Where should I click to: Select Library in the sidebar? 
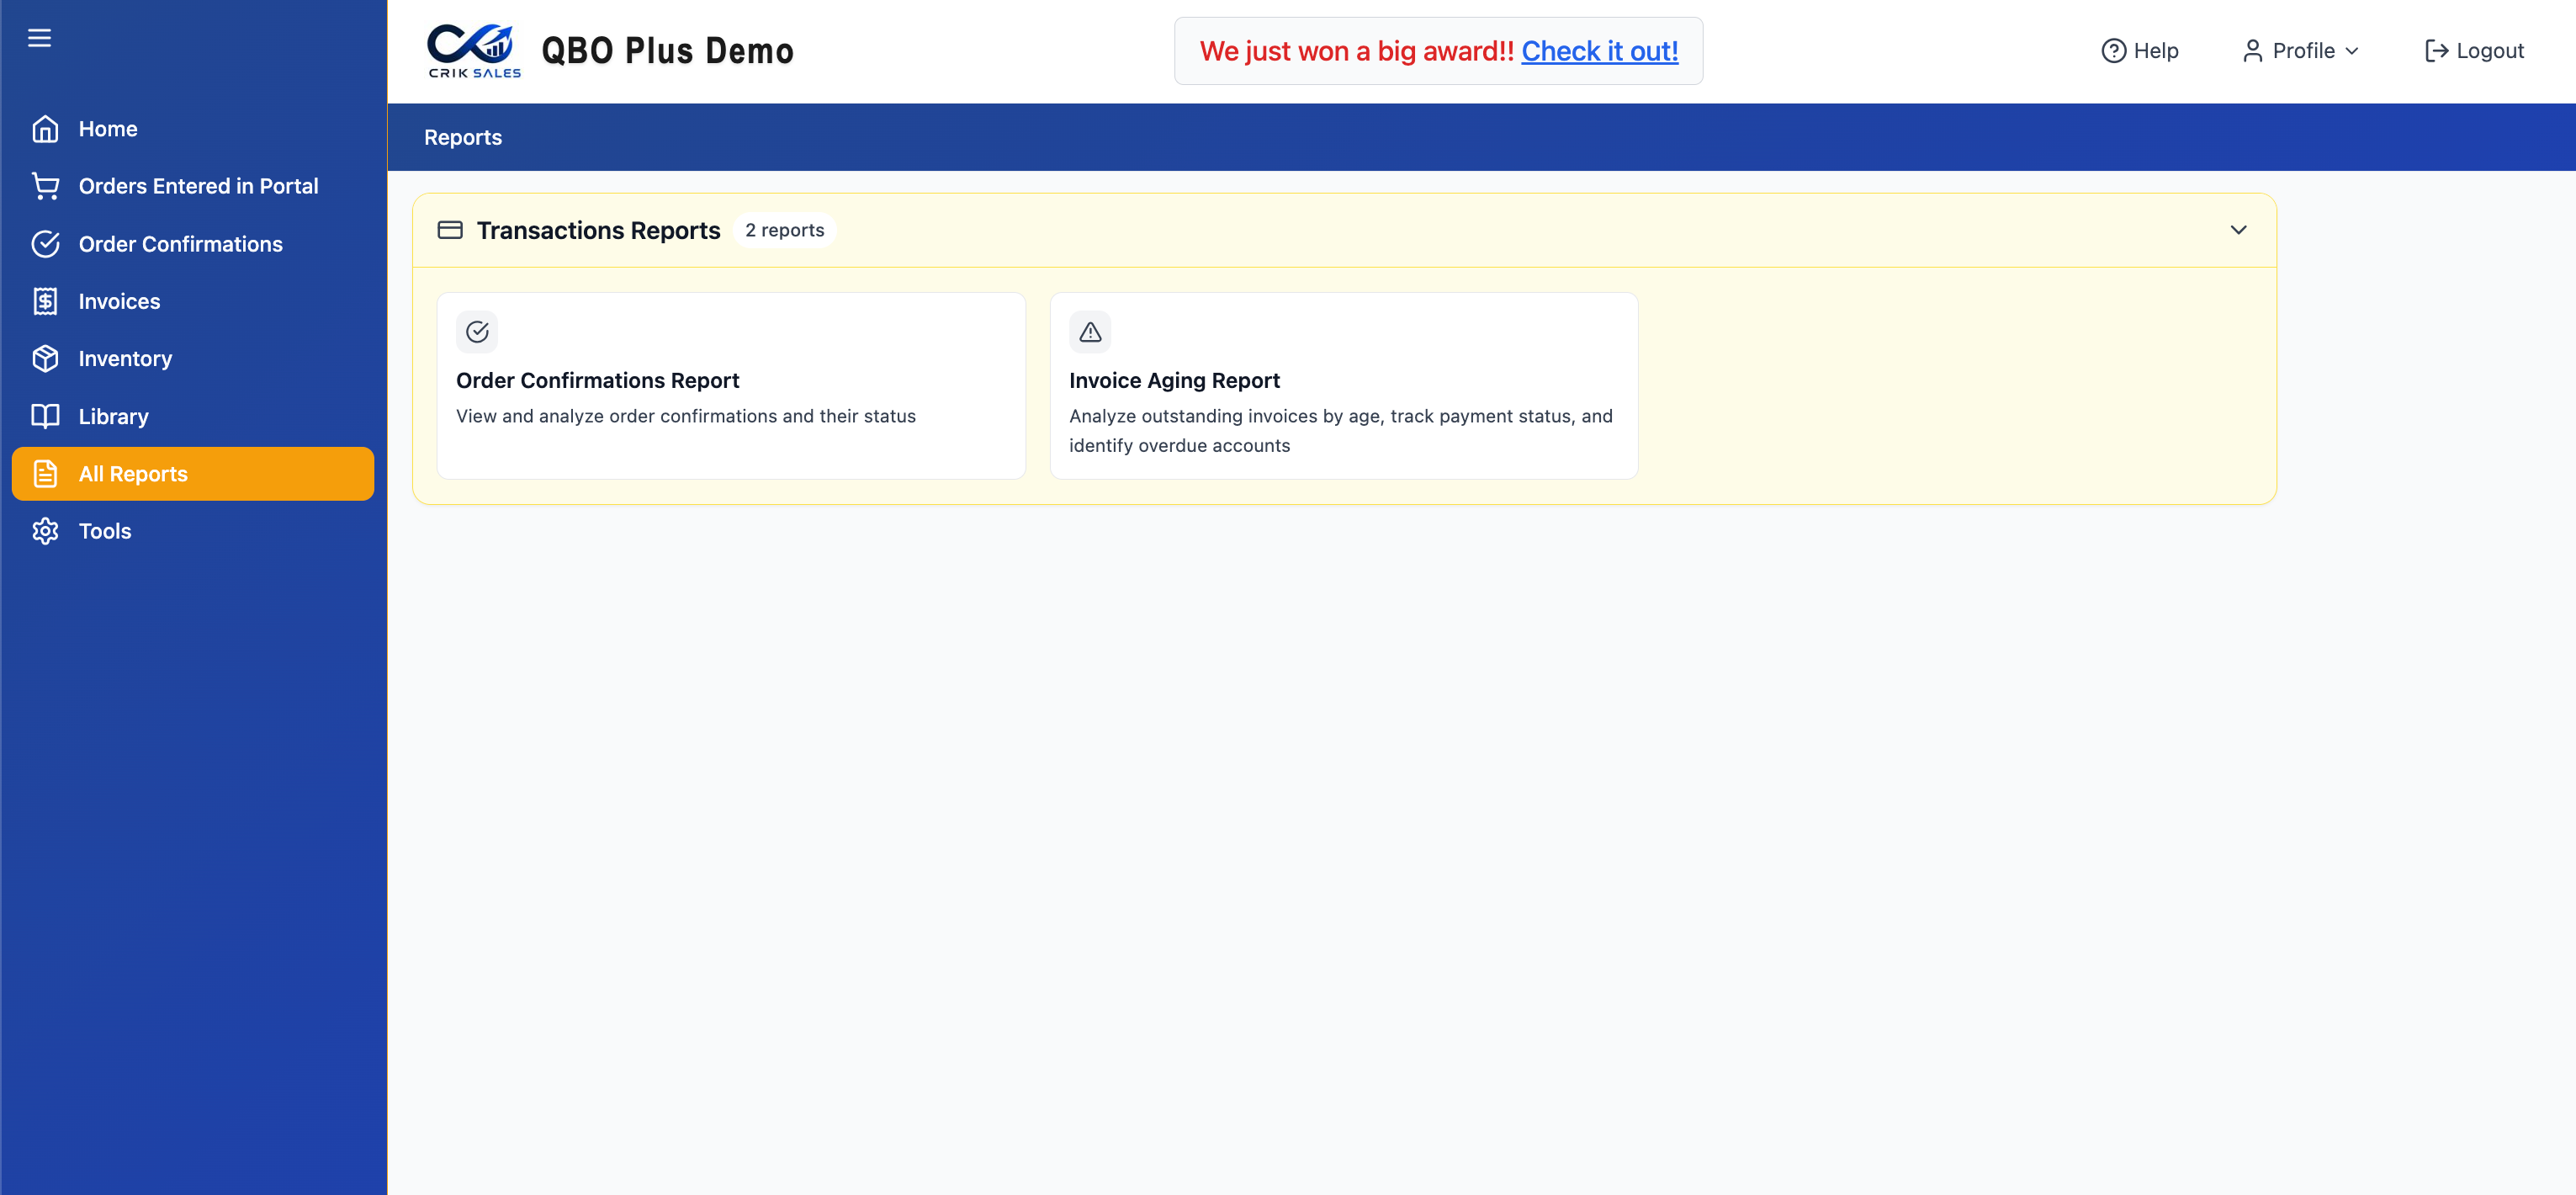pos(193,416)
